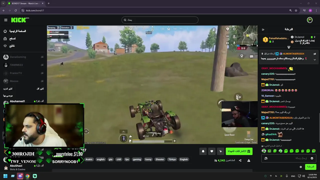
Task: Click the green Chat send button
Action: point(310,167)
